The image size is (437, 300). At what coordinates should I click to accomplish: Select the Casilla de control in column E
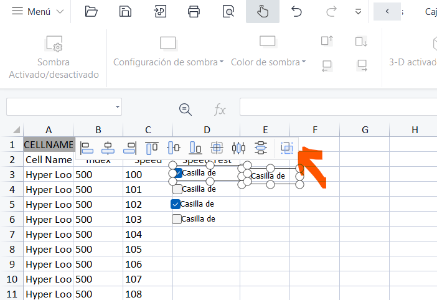pos(268,176)
